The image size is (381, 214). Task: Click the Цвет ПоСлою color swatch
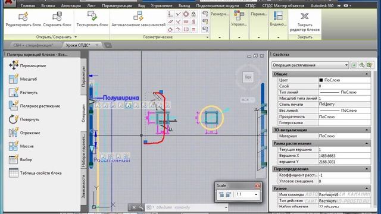(x=321, y=80)
